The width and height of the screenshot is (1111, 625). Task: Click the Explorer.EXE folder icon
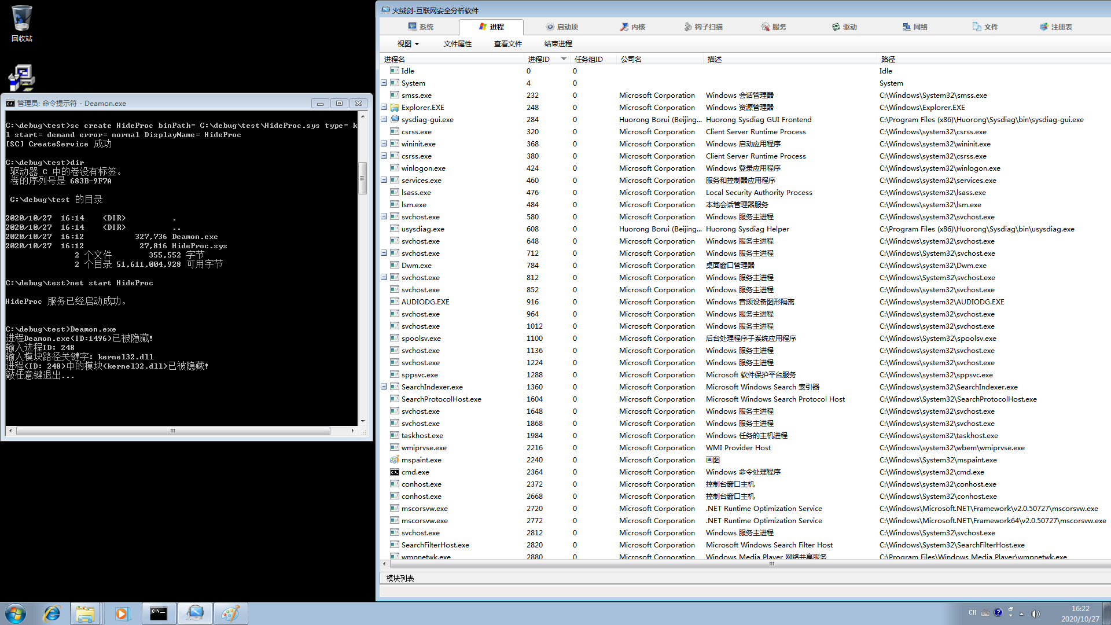(x=395, y=107)
